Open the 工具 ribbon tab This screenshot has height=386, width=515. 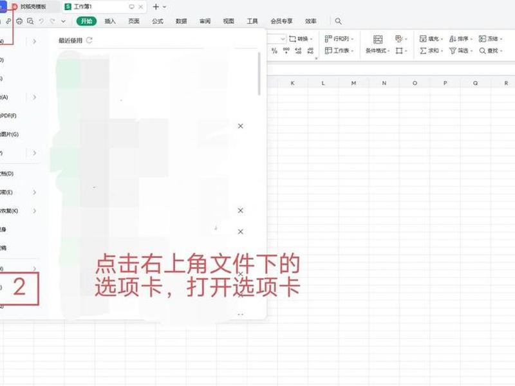click(x=252, y=21)
